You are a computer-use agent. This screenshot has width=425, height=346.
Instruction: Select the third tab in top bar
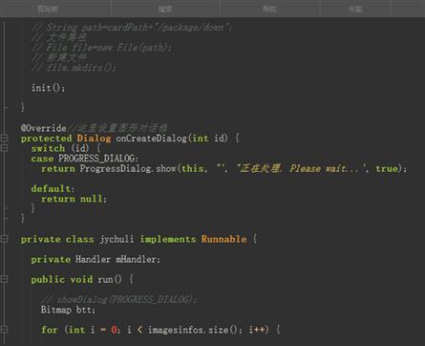tap(269, 9)
